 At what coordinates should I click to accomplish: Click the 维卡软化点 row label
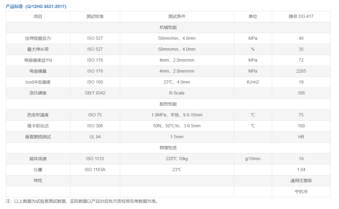(38, 126)
